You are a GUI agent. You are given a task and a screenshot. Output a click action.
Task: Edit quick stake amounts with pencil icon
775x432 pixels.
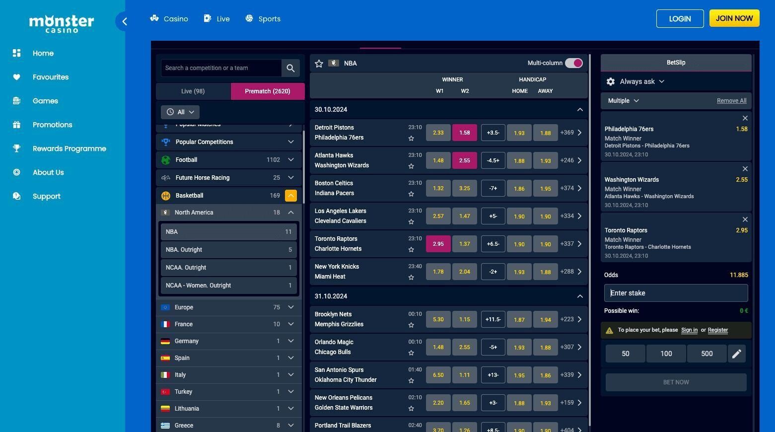click(x=737, y=354)
